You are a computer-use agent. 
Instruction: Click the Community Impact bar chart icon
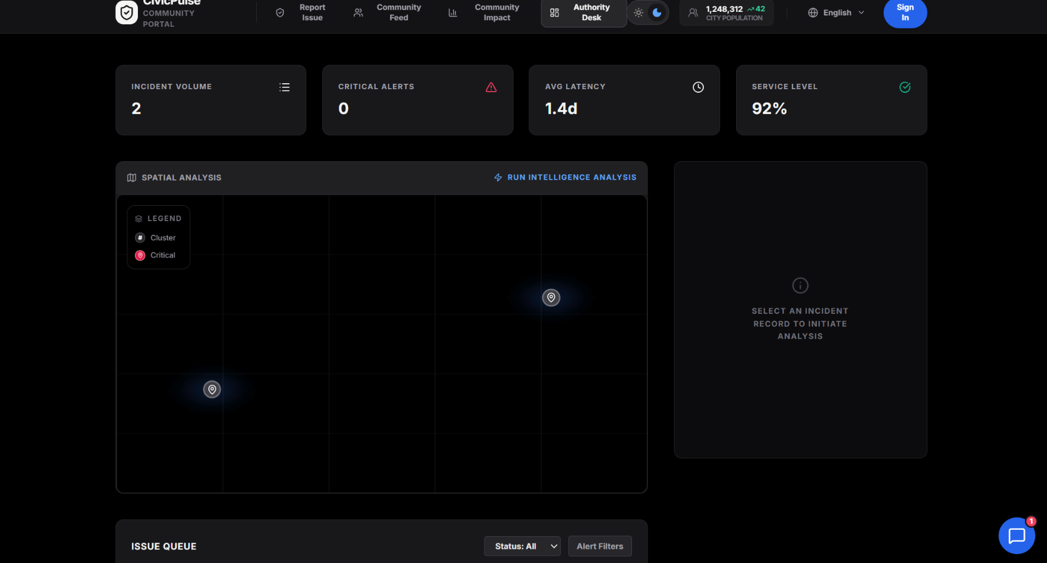click(452, 12)
